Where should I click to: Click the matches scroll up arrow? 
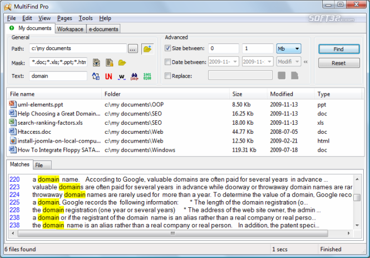coord(357,179)
